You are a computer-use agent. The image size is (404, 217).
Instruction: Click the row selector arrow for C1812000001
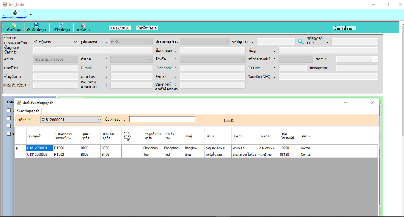(17, 148)
